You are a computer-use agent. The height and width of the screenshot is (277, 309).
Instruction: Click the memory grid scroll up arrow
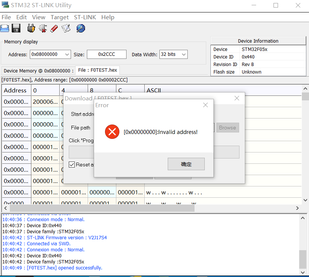click(305, 89)
